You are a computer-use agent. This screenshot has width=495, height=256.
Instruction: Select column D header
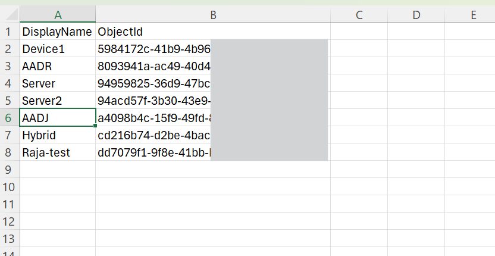[416, 14]
